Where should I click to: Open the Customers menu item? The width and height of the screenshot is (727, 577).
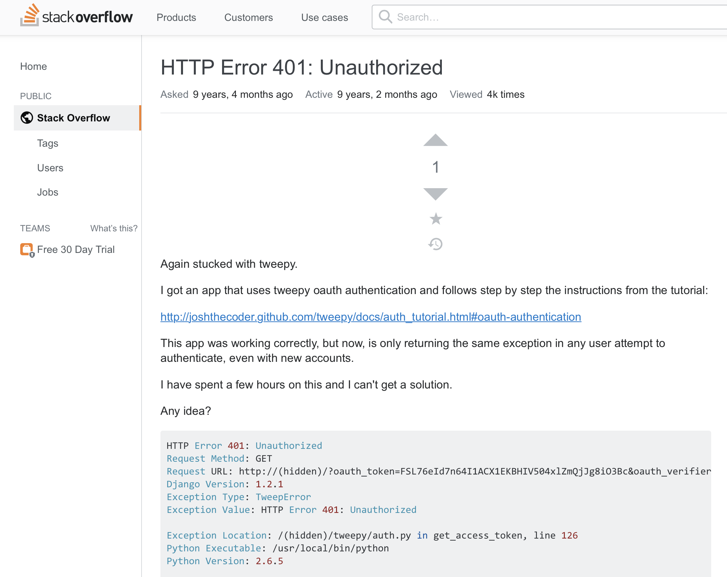pyautogui.click(x=248, y=17)
